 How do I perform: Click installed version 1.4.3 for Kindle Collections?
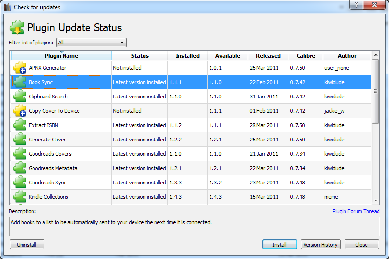coord(176,197)
